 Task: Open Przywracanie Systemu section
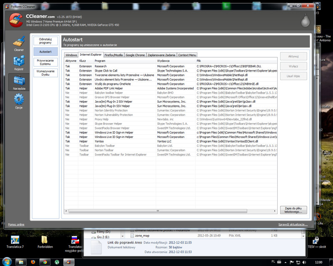(x=45, y=62)
